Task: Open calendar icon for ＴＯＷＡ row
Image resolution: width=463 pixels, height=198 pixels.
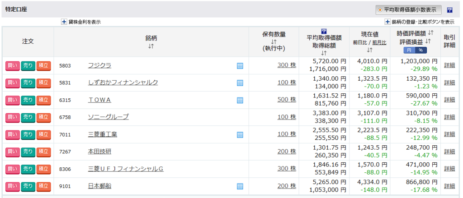Action: click(240, 100)
